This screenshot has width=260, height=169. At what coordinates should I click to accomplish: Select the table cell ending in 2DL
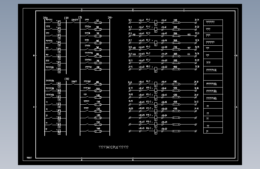point(213,84)
